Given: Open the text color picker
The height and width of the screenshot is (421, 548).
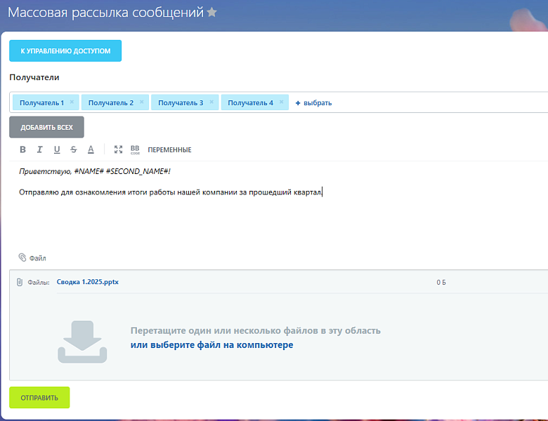Looking at the screenshot, I should (x=91, y=149).
